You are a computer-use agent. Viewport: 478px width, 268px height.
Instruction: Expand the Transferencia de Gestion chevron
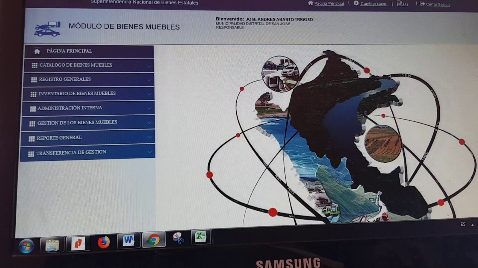pos(150,151)
